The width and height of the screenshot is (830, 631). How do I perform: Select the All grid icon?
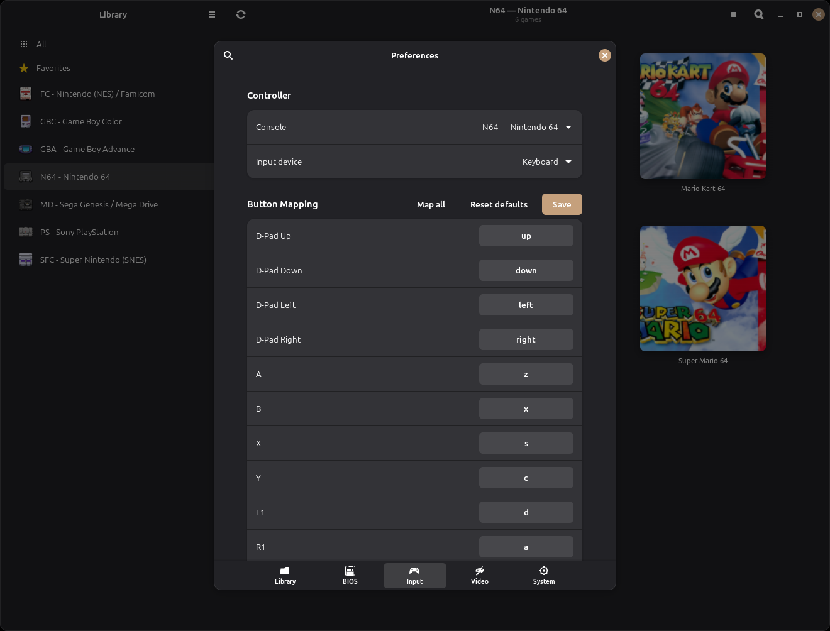tap(24, 44)
